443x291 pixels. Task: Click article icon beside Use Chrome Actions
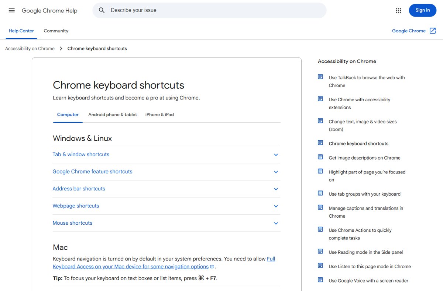320,229
